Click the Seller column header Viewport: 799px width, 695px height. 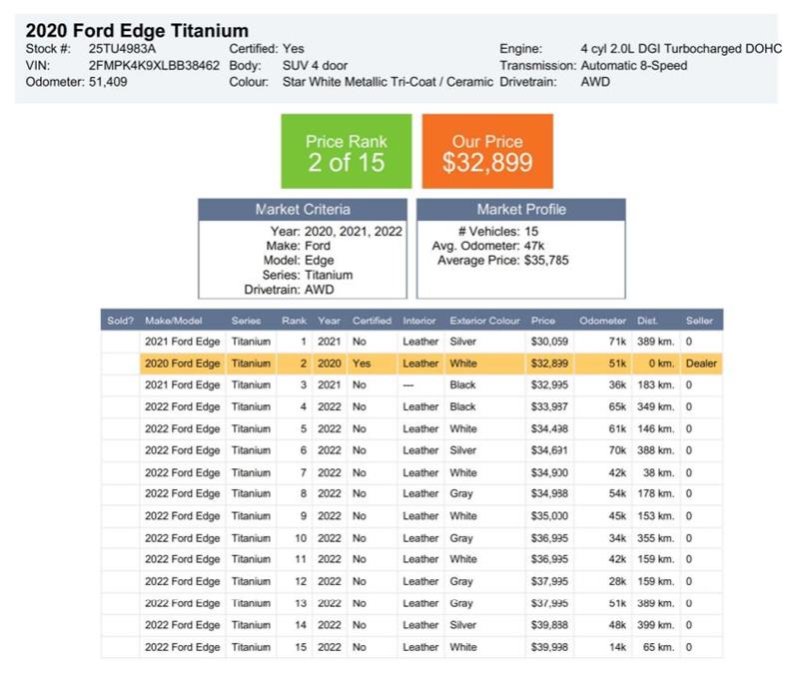(x=701, y=322)
